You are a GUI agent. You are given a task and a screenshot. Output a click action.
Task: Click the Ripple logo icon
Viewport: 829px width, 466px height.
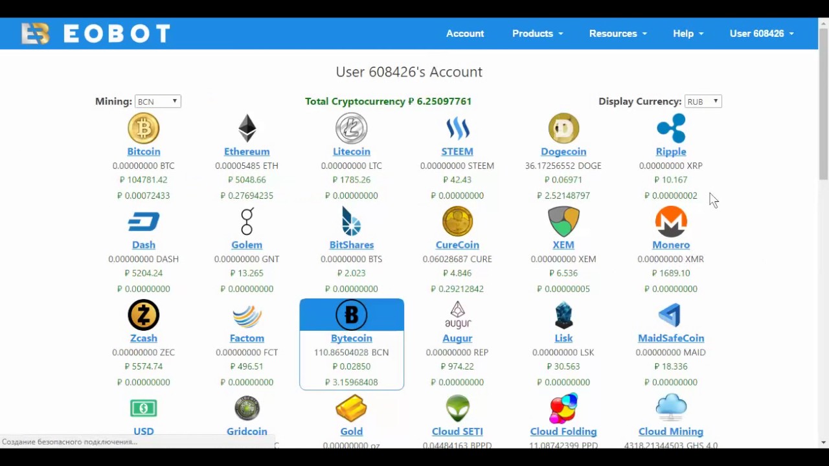671,128
